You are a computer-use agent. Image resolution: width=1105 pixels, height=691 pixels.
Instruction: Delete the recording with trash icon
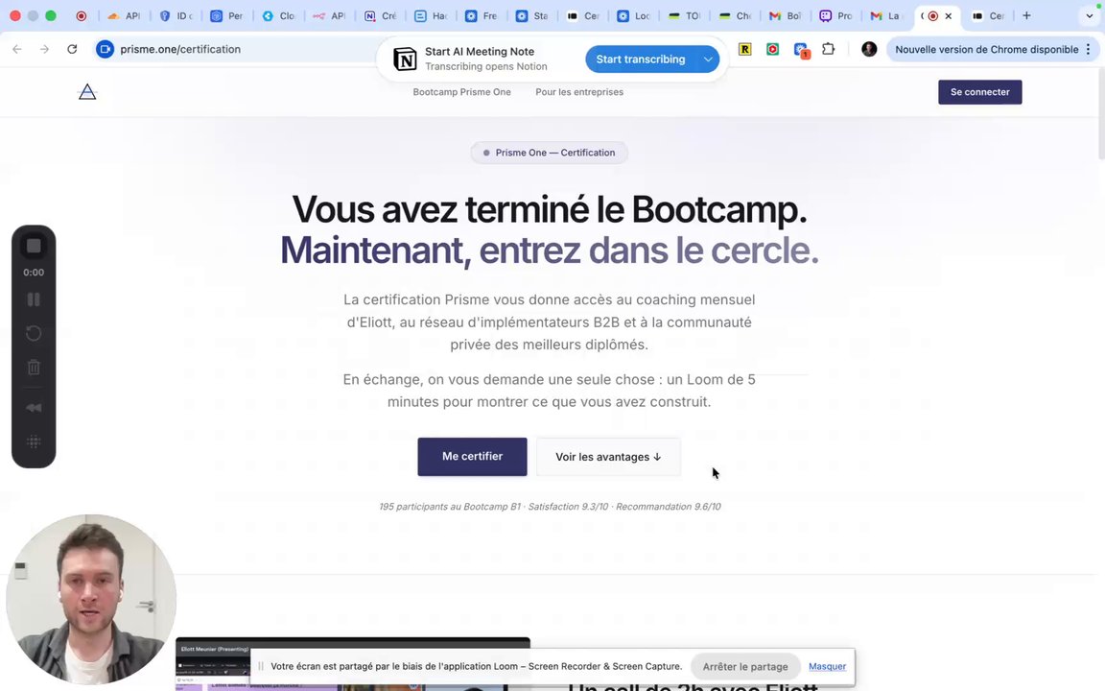[x=34, y=368]
